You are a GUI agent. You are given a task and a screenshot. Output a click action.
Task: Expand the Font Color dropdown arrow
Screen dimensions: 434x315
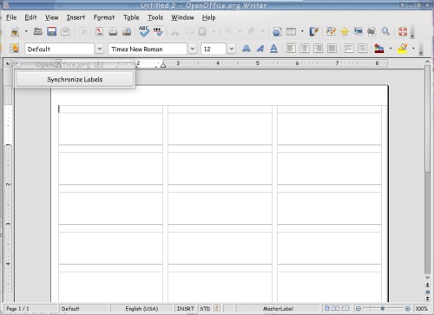391,49
